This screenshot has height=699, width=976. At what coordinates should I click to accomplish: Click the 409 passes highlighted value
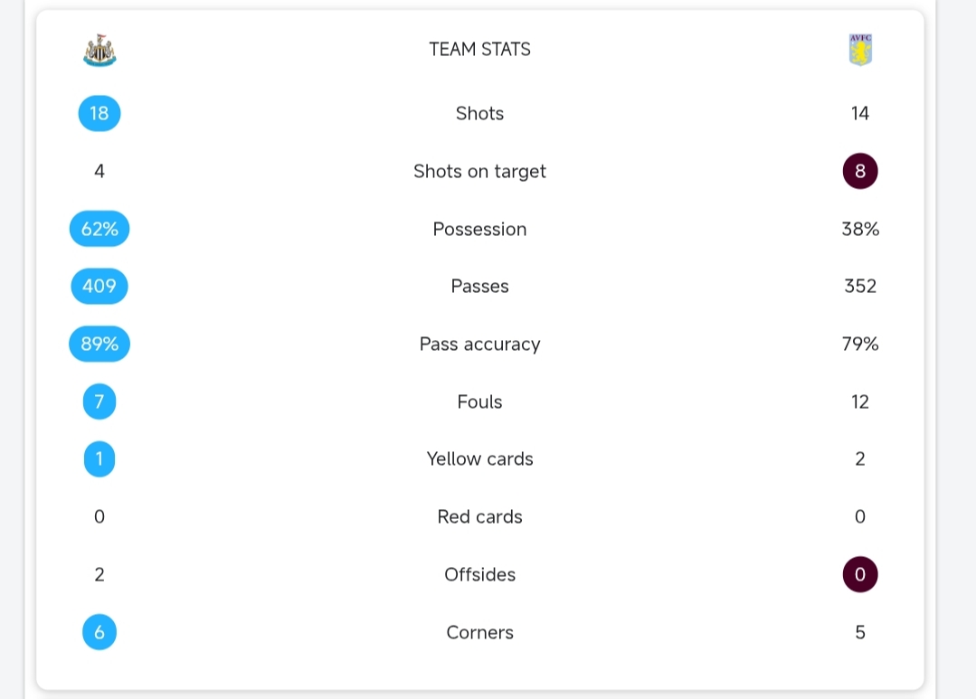click(99, 287)
